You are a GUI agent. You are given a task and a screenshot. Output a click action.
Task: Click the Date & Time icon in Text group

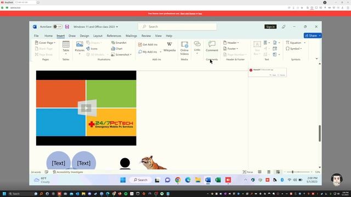pyautogui.click(x=275, y=49)
